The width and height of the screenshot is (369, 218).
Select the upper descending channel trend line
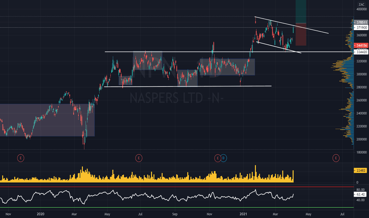pos(291,25)
